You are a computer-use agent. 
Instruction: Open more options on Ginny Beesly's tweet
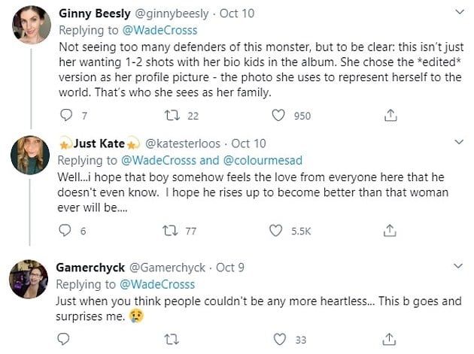pyautogui.click(x=459, y=13)
